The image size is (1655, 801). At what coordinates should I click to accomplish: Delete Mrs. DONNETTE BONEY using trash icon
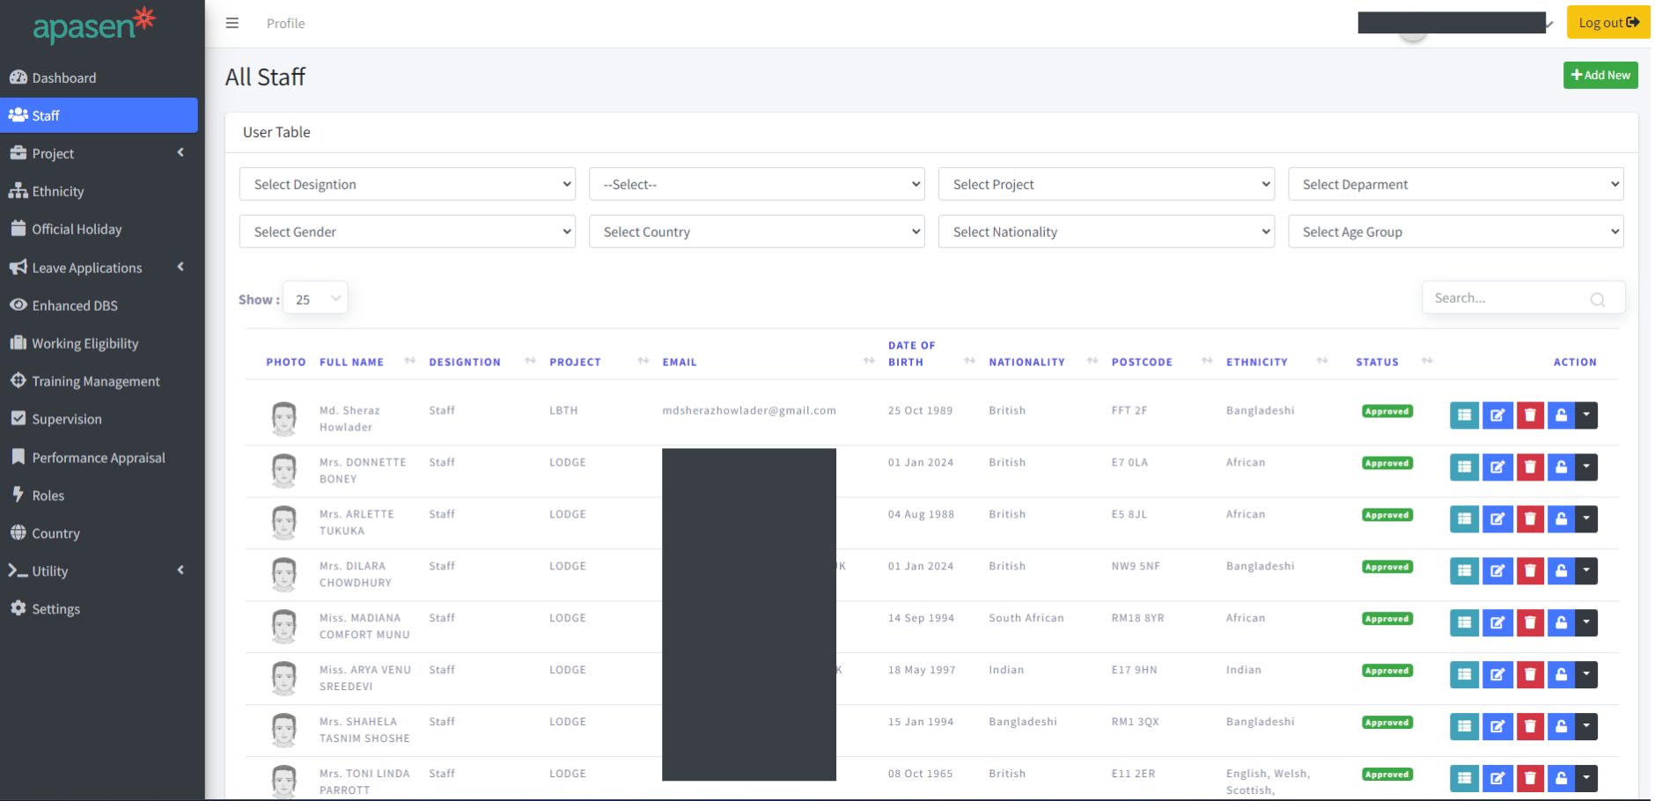[x=1530, y=467]
